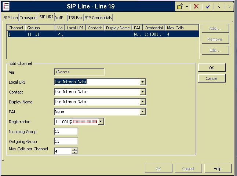The width and height of the screenshot is (237, 176).
Task: Open the SIP Credentials tab
Action: pos(98,18)
